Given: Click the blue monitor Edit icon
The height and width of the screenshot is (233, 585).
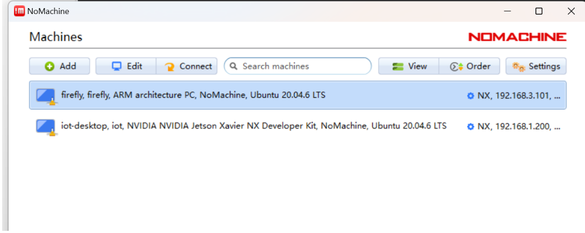Looking at the screenshot, I should [x=117, y=66].
